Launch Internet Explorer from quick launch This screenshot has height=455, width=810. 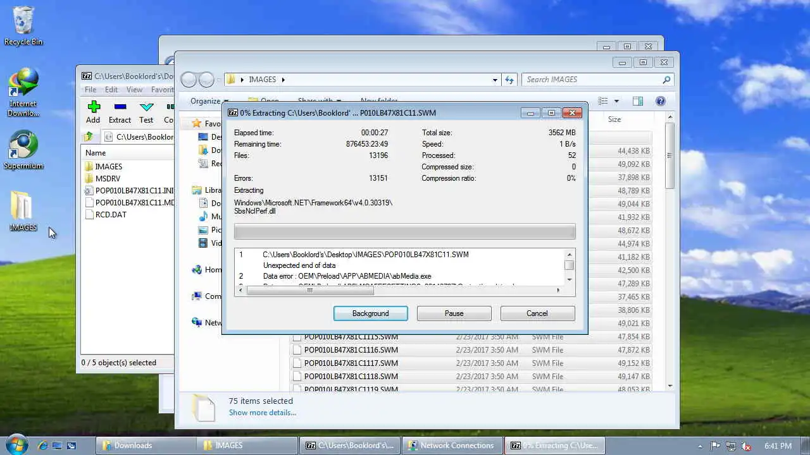coord(43,446)
